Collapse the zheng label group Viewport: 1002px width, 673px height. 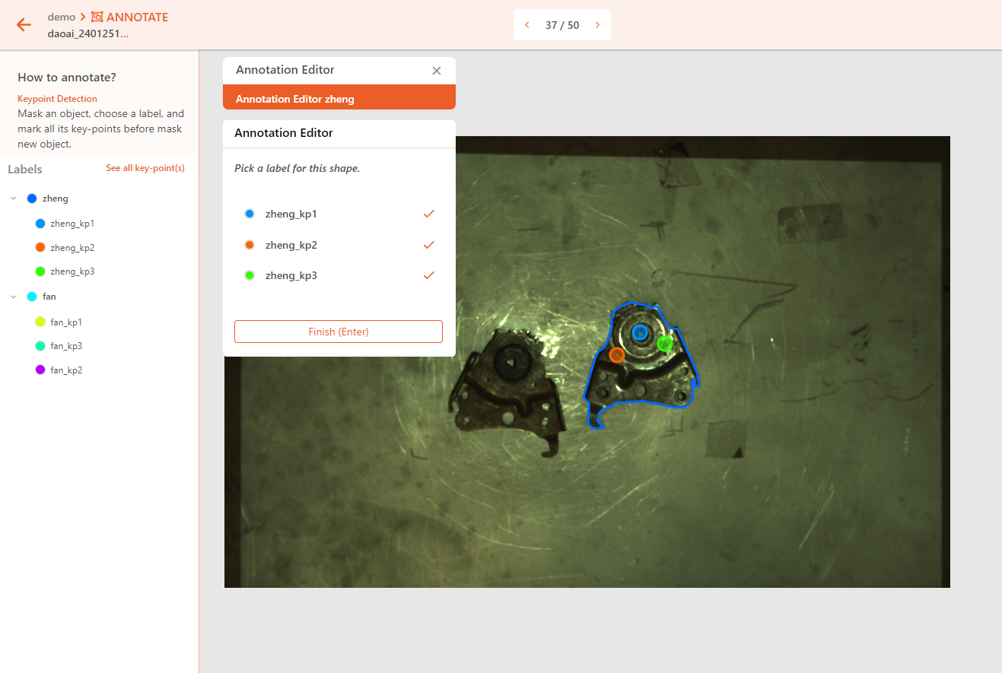pos(14,198)
